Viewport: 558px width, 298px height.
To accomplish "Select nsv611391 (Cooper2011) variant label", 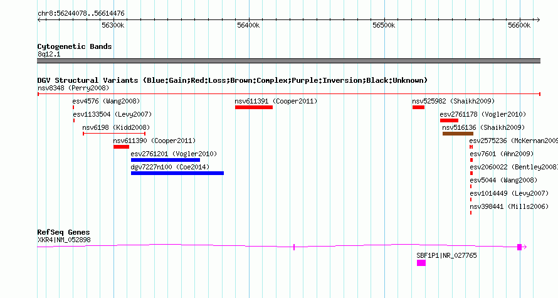I will (276, 101).
